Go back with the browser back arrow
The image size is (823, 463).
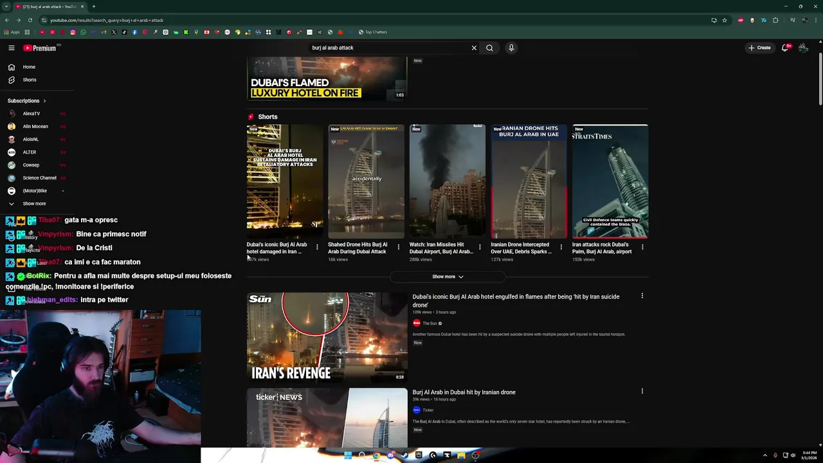7,20
